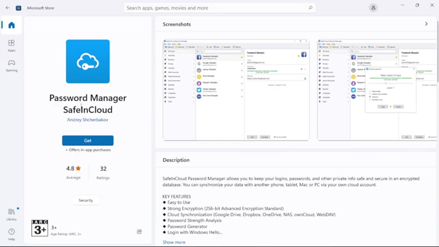Image resolution: width=439 pixels, height=247 pixels.
Task: Click the Offers in-app purchases text
Action: (88, 150)
